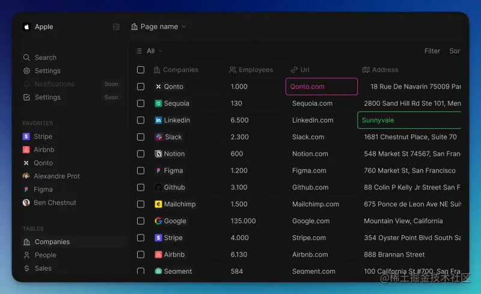Collapse sidebar with the panel toggle icon
The width and height of the screenshot is (481, 294).
pos(116,26)
